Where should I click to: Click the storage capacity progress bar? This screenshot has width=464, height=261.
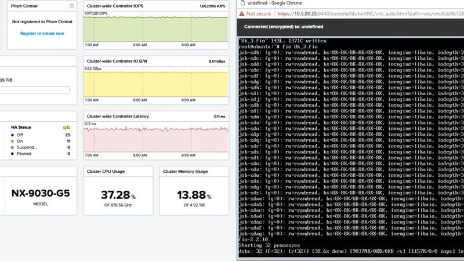[x=35, y=90]
